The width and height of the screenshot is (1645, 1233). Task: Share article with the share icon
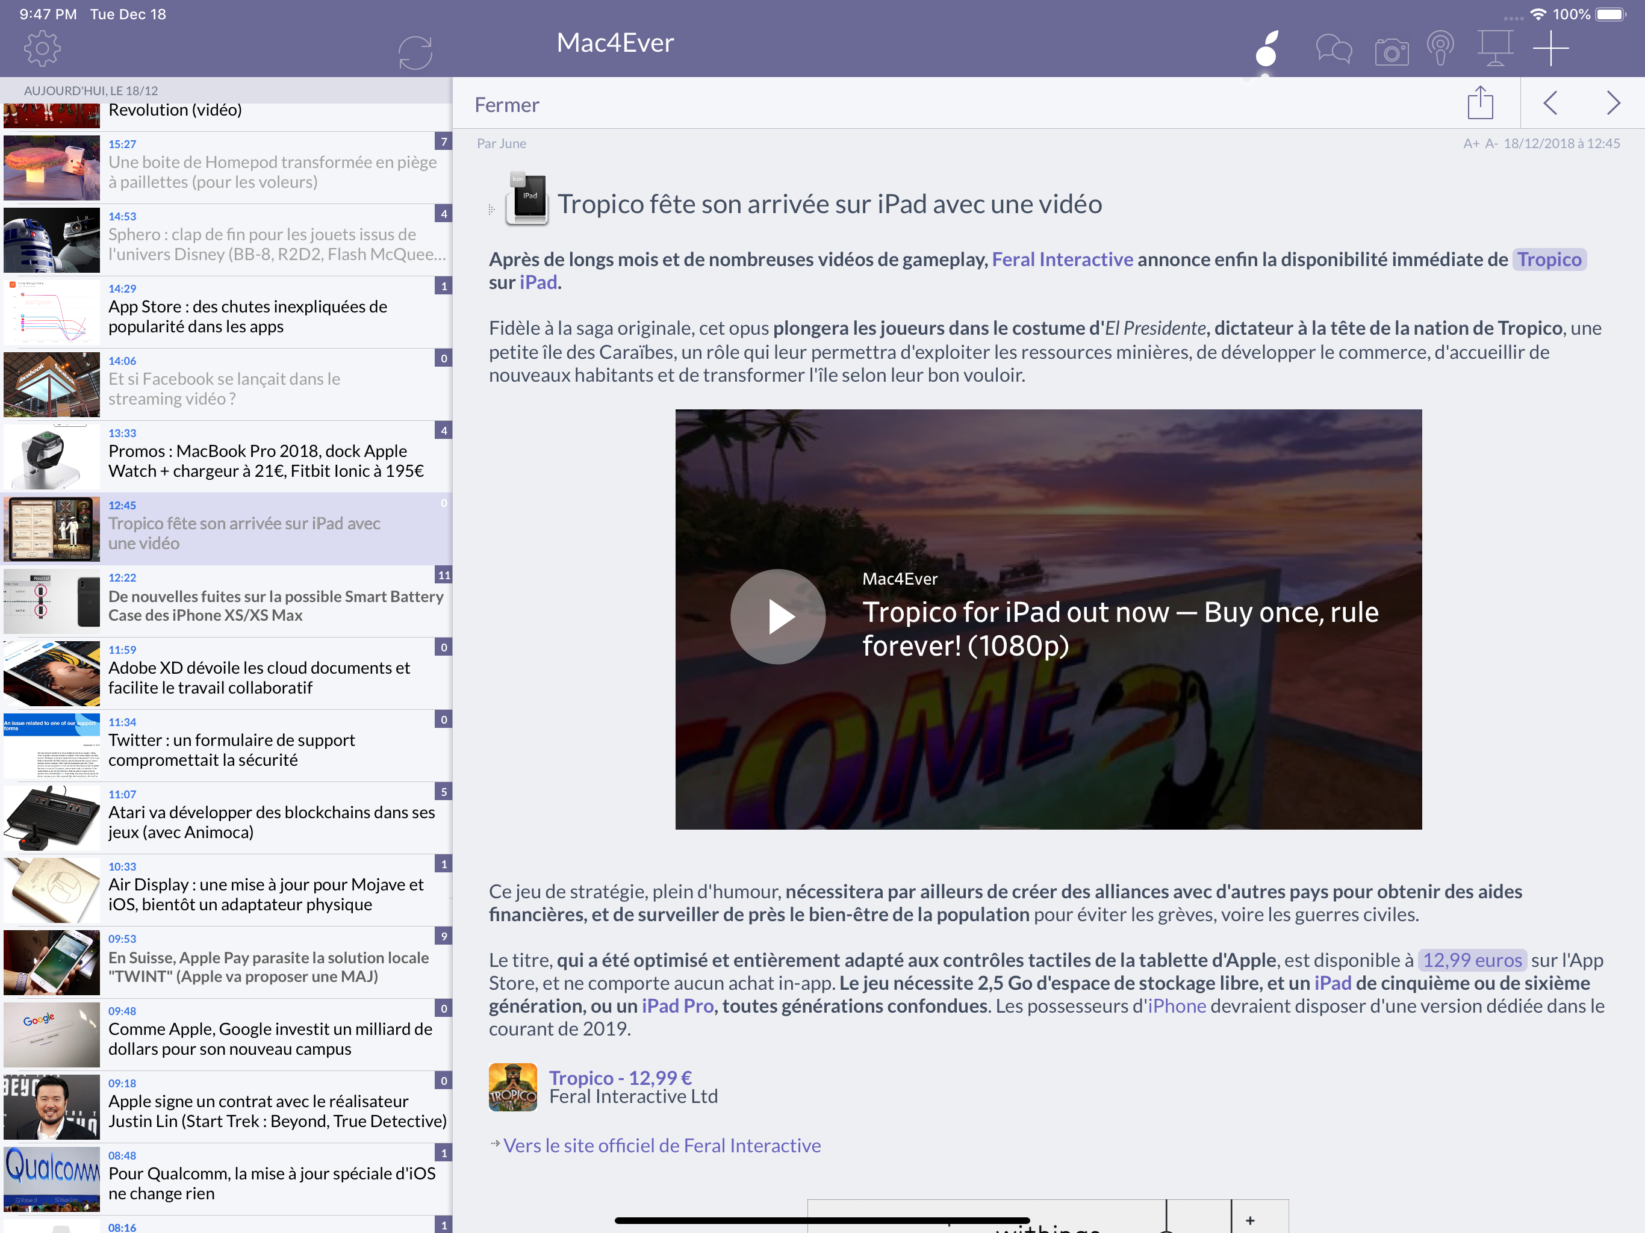[x=1480, y=104]
